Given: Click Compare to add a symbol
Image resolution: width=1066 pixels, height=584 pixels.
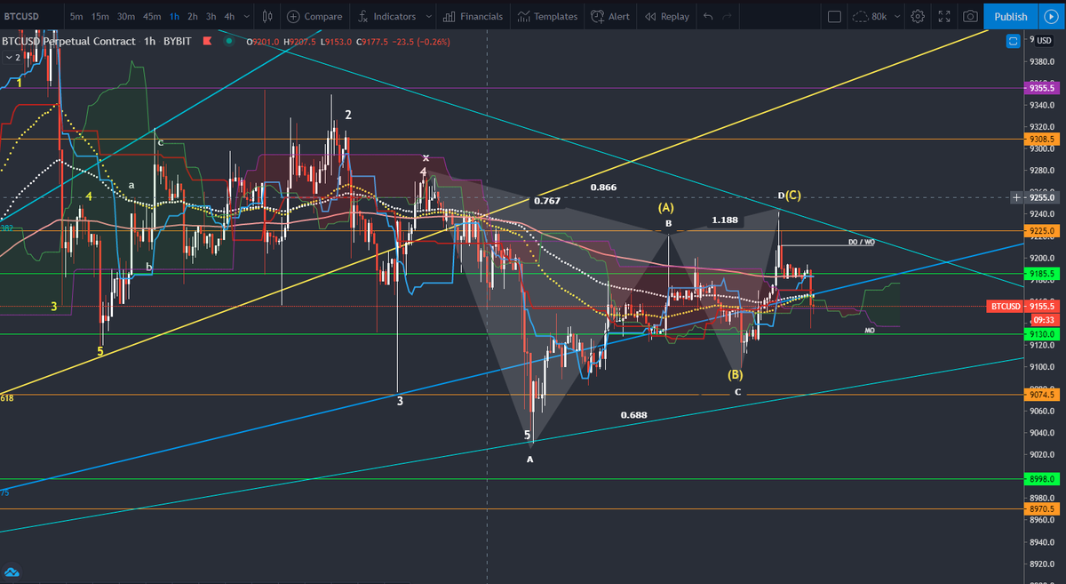Looking at the screenshot, I should 314,16.
